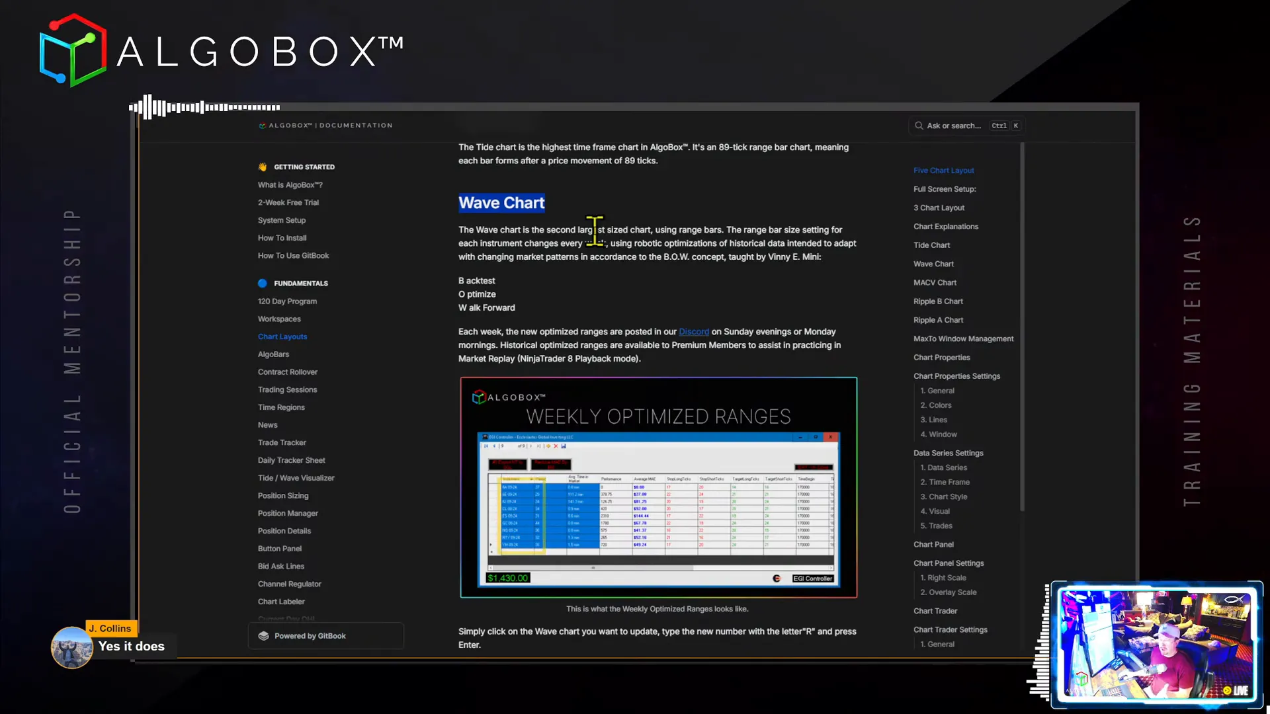Click the Fundamentals blue circle icon
The image size is (1270, 714).
(263, 284)
